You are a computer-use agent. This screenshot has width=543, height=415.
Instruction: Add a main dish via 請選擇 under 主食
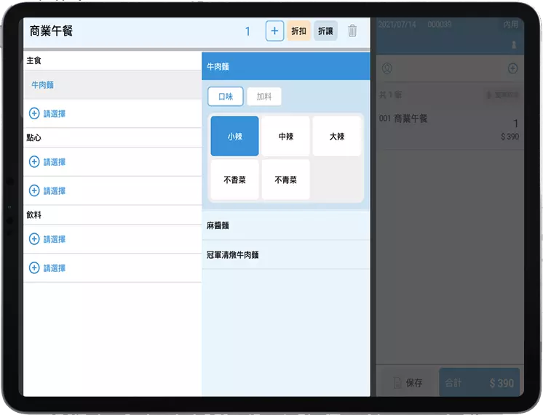[113, 114]
